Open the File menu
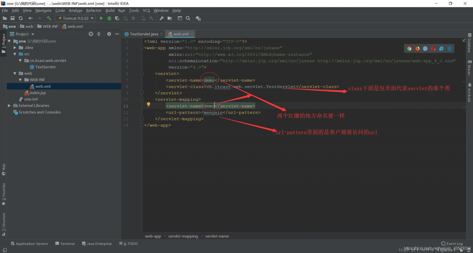The height and width of the screenshot is (253, 473). pos(5,10)
